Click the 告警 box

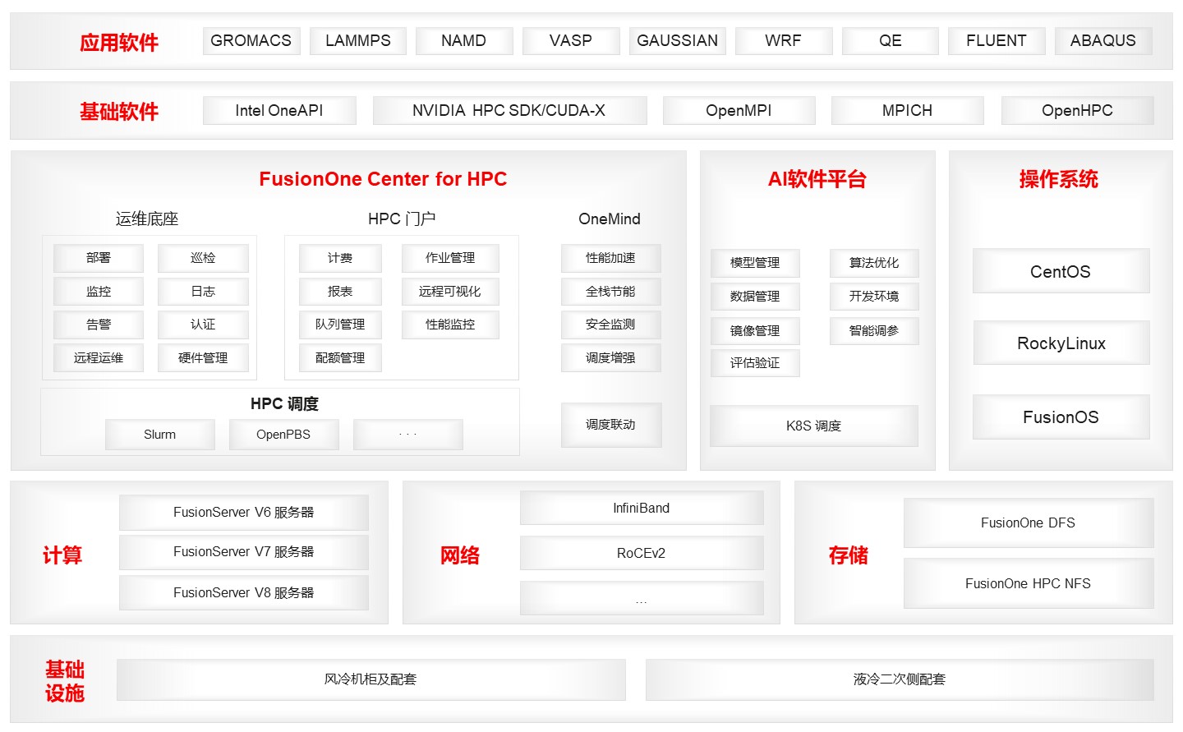[99, 325]
